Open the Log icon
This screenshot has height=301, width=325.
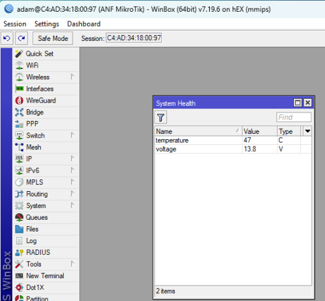click(x=19, y=241)
